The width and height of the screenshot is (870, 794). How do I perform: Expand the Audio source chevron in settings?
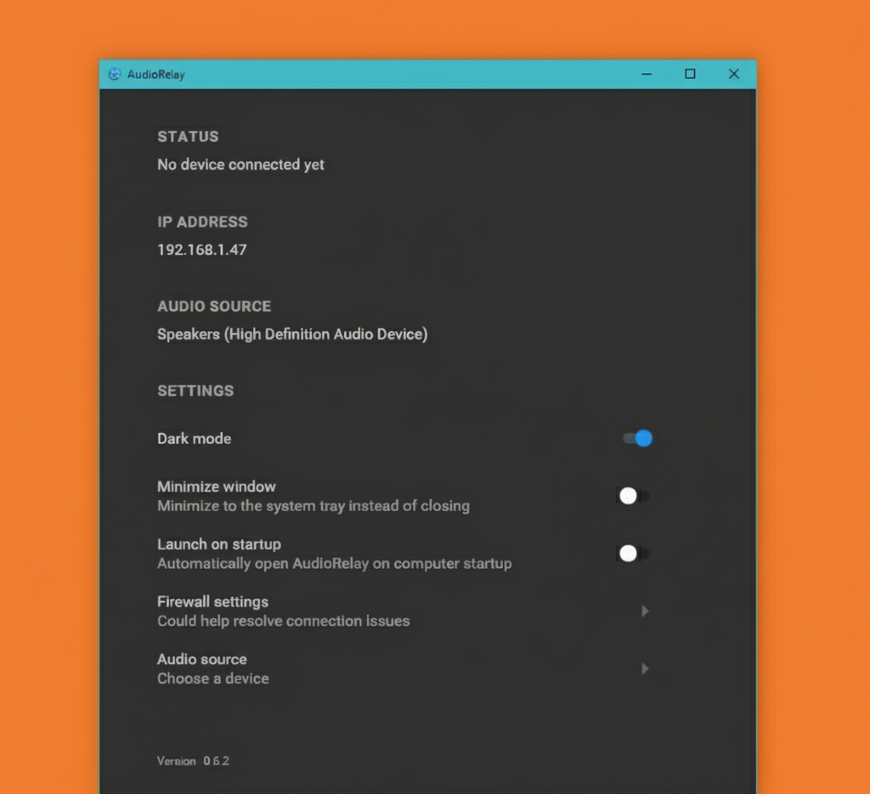645,668
